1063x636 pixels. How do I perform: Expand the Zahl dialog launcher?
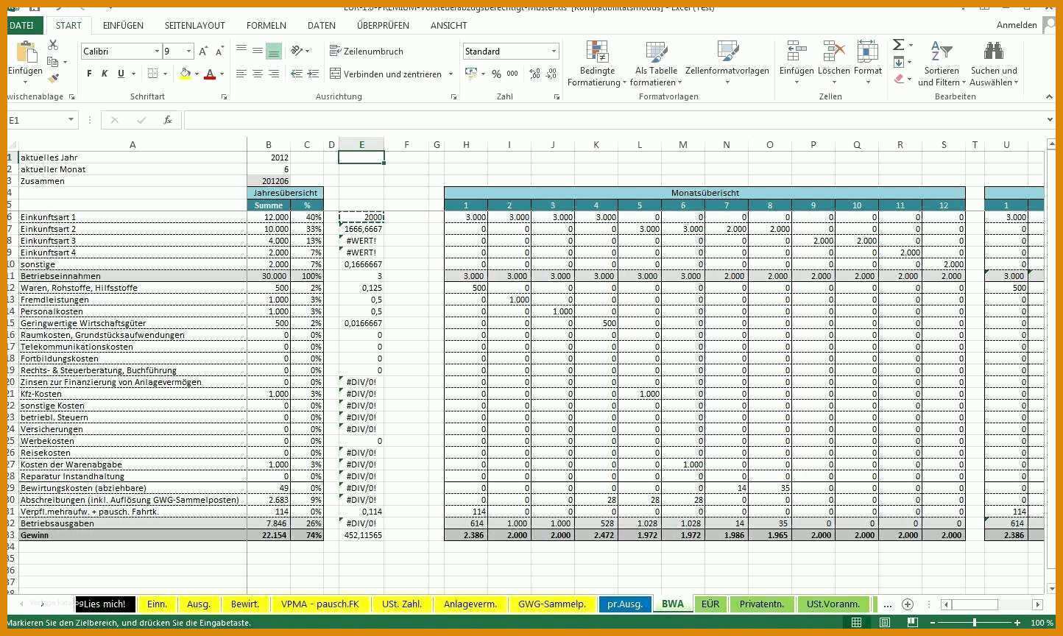pos(557,96)
